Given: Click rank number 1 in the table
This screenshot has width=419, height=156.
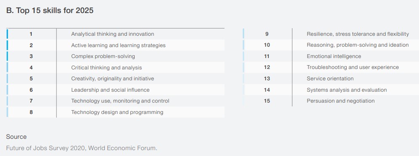Looking at the screenshot, I should (31, 34).
